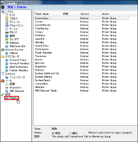Select the Startups green arrow icon
The height and width of the screenshot is (142, 138).
pos(7,43)
